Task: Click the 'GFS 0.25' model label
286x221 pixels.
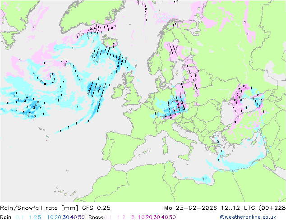Action: [96, 208]
